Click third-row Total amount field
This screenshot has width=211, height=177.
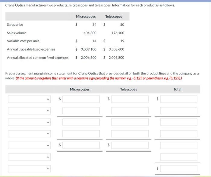[x=179, y=122]
